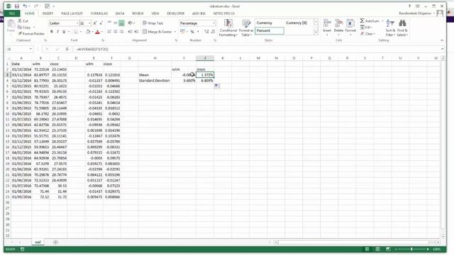
Task: Add a new sheet
Action: click(55, 242)
